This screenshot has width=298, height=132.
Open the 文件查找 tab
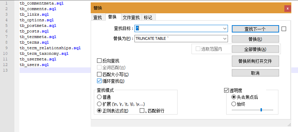coord(131,17)
